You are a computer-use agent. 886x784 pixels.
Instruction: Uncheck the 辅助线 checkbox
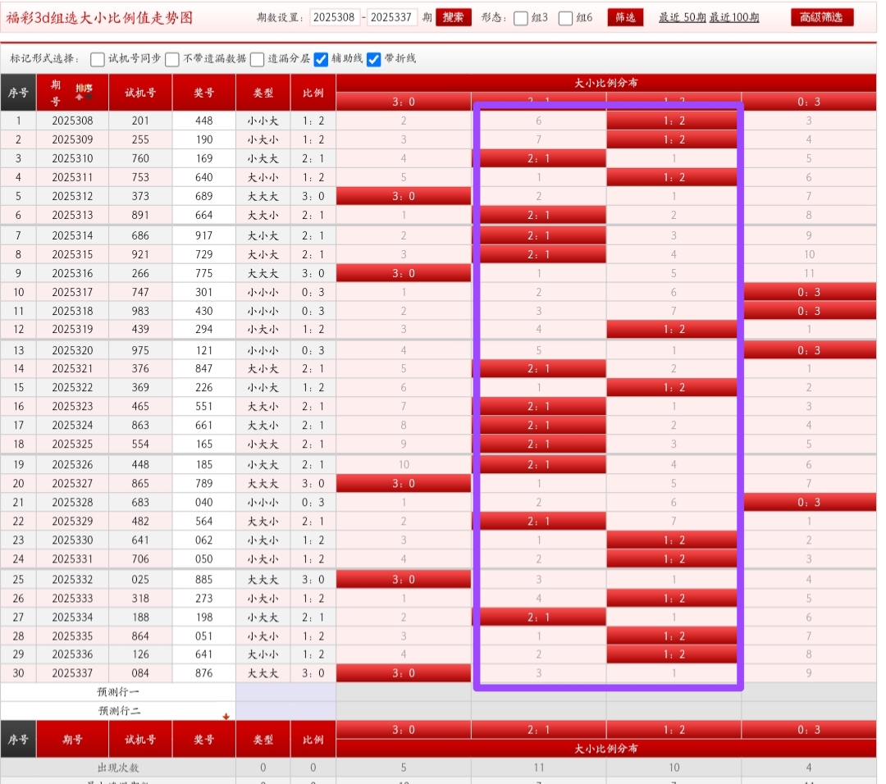point(322,59)
